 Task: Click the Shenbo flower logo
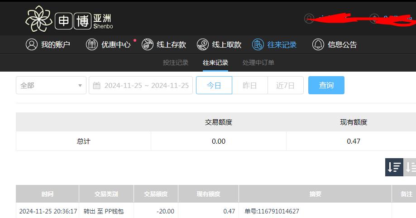tap(39, 19)
